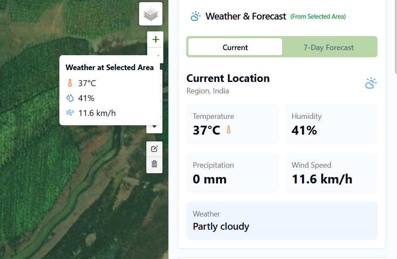Image resolution: width=397 pixels, height=259 pixels.
Task: Click the "From Selected Area" label
Action: 318,17
